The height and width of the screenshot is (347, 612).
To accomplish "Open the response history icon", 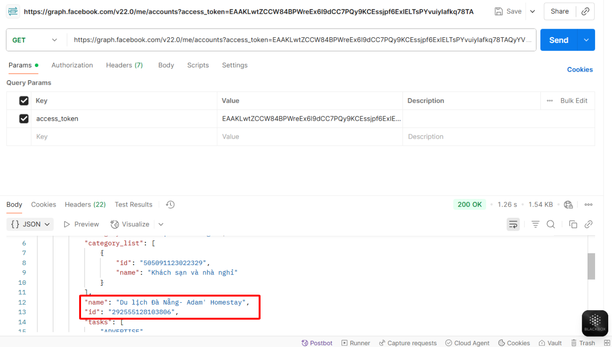I will [x=171, y=205].
